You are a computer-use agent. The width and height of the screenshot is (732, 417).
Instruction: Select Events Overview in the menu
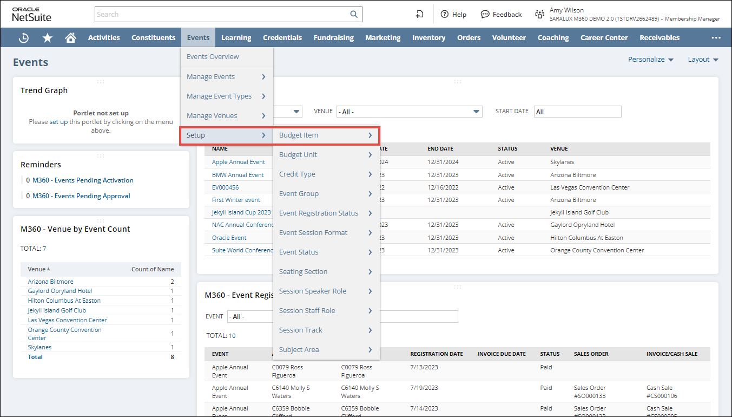point(213,57)
